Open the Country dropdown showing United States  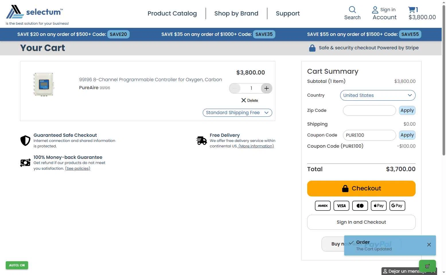tap(378, 95)
